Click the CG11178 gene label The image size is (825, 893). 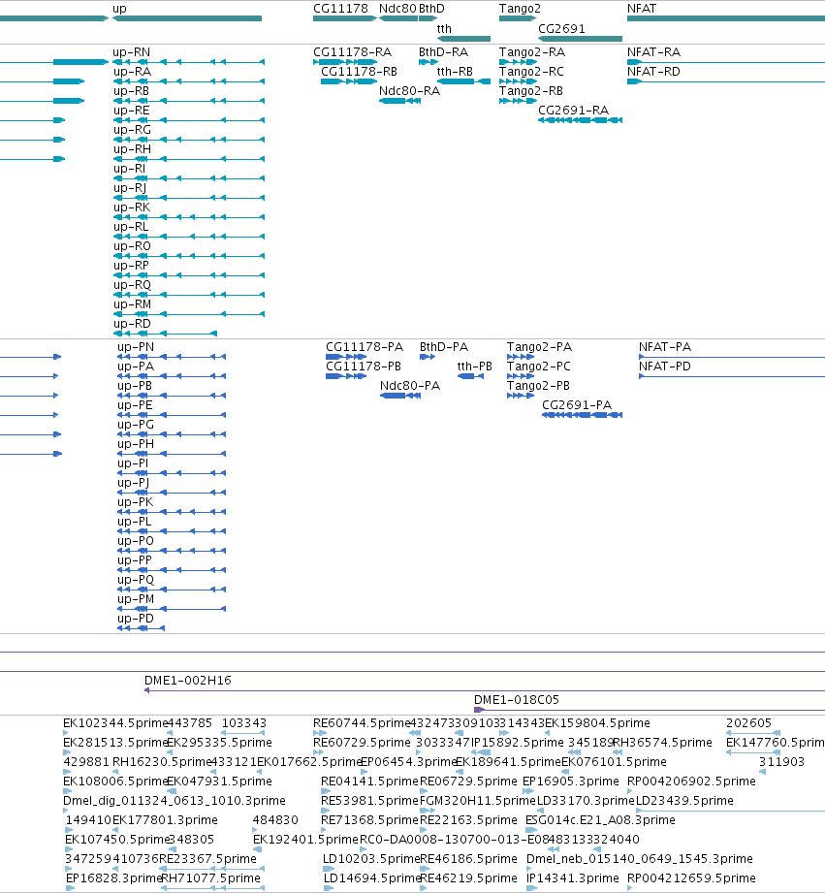tap(340, 9)
